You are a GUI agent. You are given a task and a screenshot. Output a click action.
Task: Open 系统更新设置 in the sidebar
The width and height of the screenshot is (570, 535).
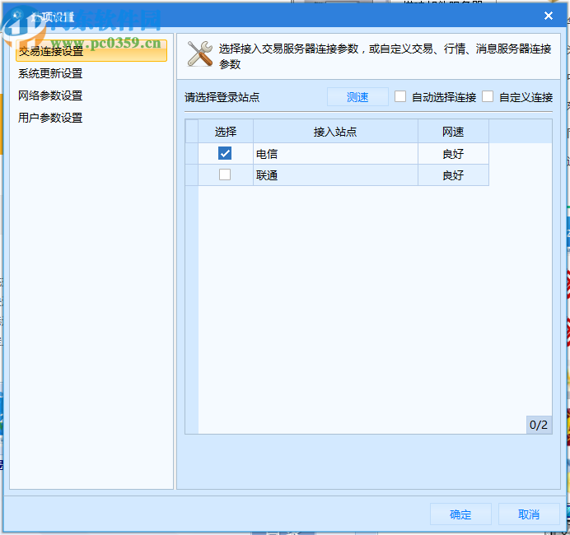point(50,73)
